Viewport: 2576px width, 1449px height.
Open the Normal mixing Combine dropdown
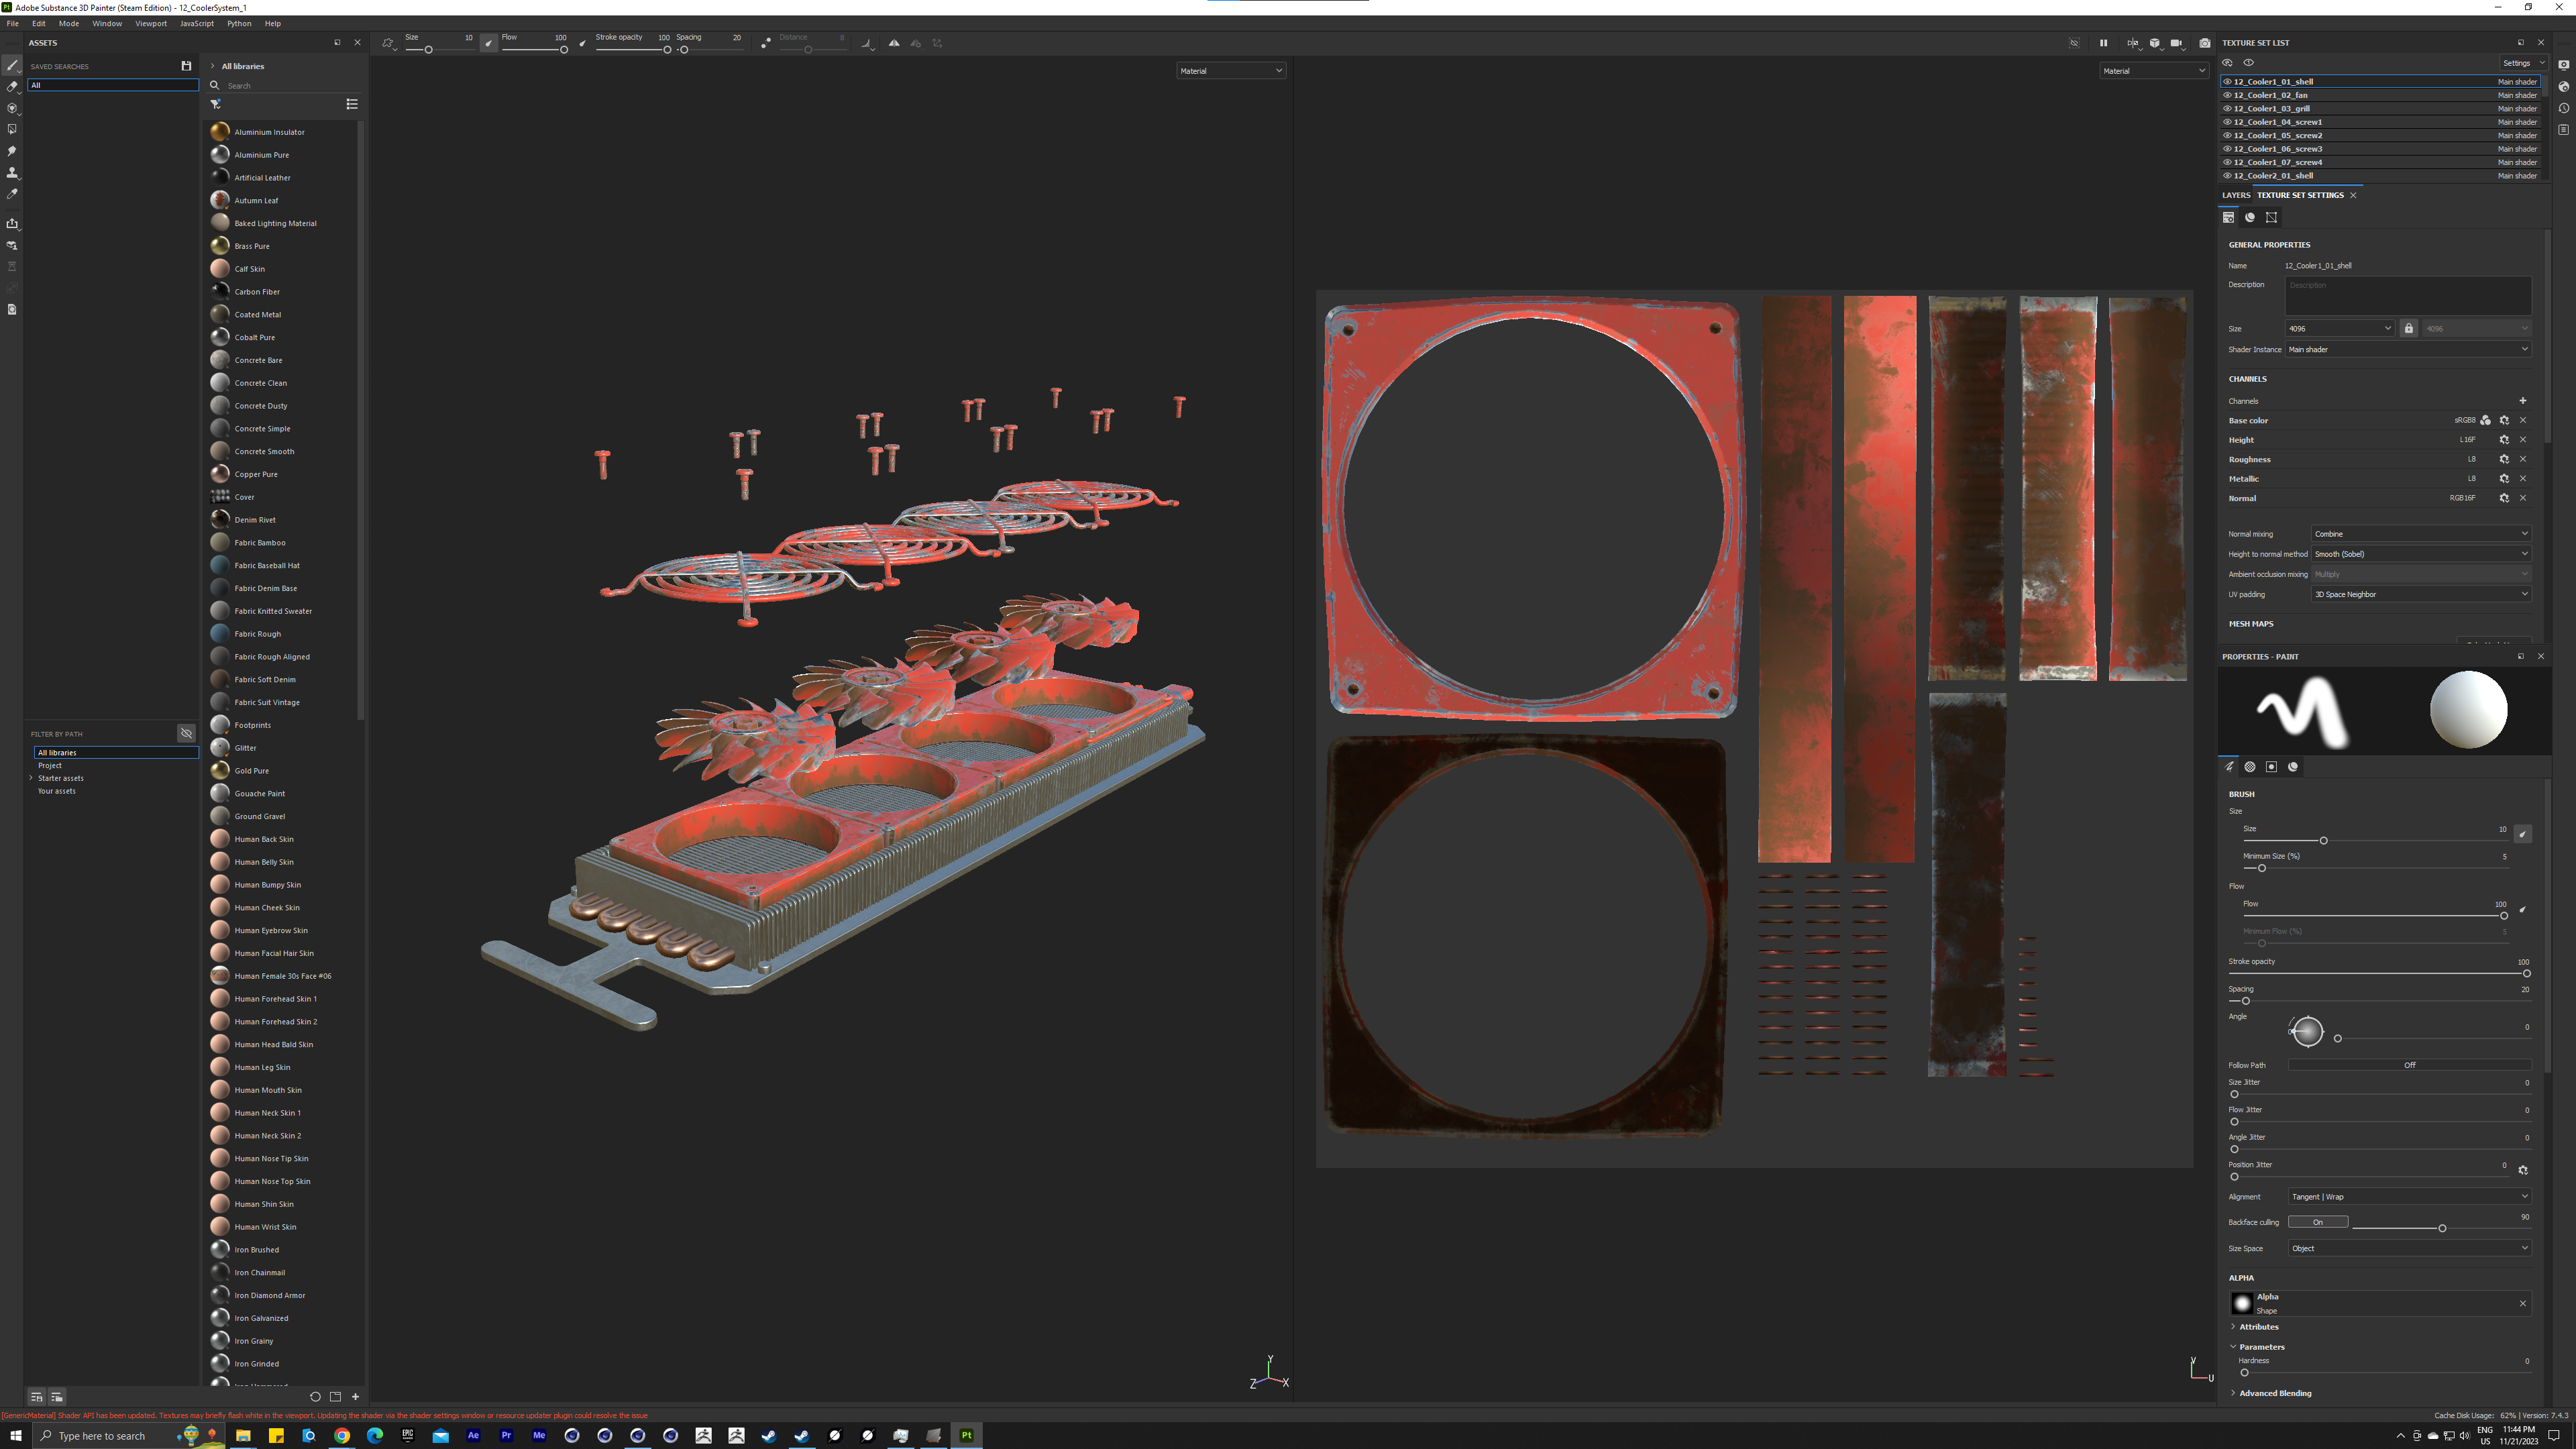tap(2420, 534)
